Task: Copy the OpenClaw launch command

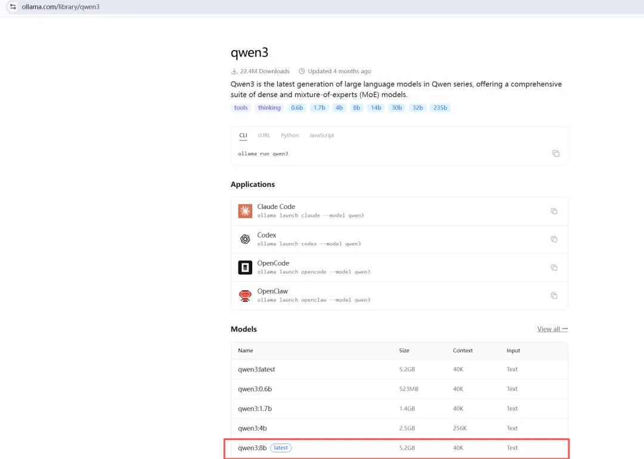Action: click(554, 296)
